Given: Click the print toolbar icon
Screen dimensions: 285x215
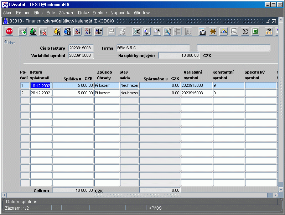Looking at the screenshot, I should (112, 31).
